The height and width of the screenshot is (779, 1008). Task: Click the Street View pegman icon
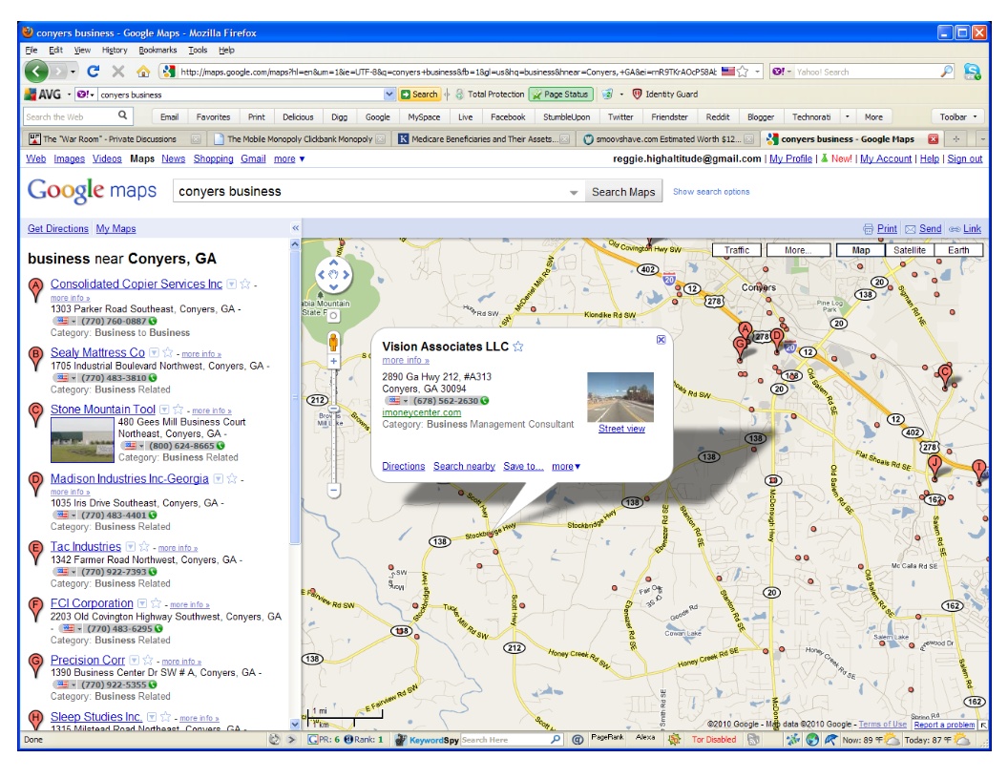334,342
